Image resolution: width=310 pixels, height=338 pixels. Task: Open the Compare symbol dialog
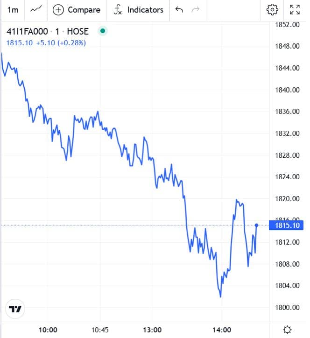point(77,10)
